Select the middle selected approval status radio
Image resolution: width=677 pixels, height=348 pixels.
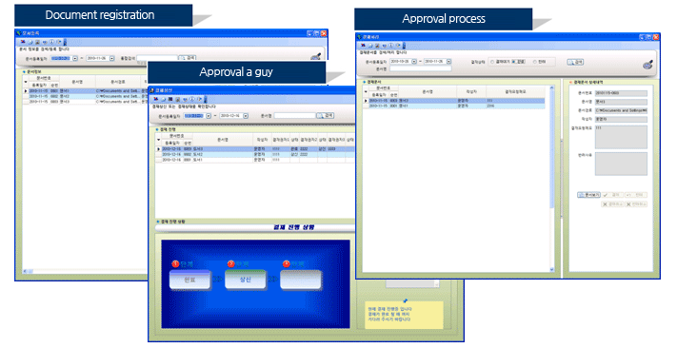click(514, 62)
